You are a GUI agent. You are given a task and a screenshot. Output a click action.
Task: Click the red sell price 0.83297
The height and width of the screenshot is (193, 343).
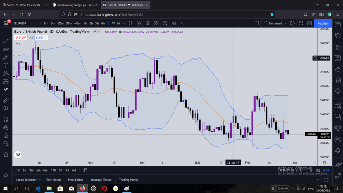click(x=21, y=38)
